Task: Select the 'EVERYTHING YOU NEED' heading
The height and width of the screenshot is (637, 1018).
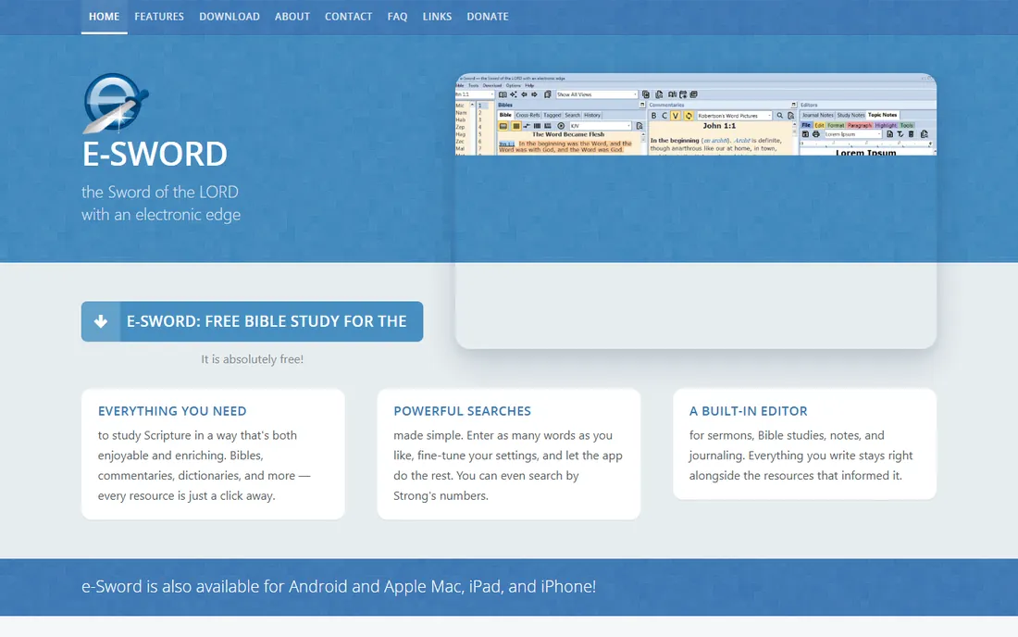Action: coord(172,411)
